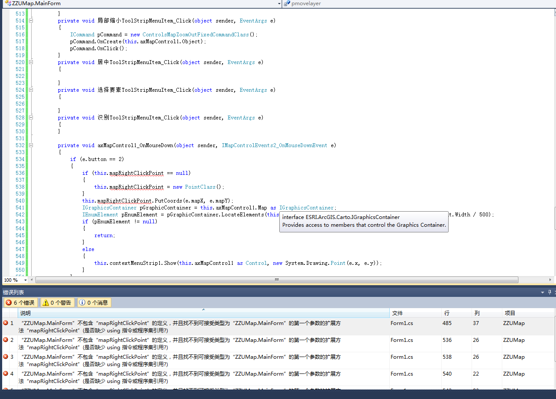556x399 pixels.
Task: Click the error icon beside error 4
Action: [6, 373]
